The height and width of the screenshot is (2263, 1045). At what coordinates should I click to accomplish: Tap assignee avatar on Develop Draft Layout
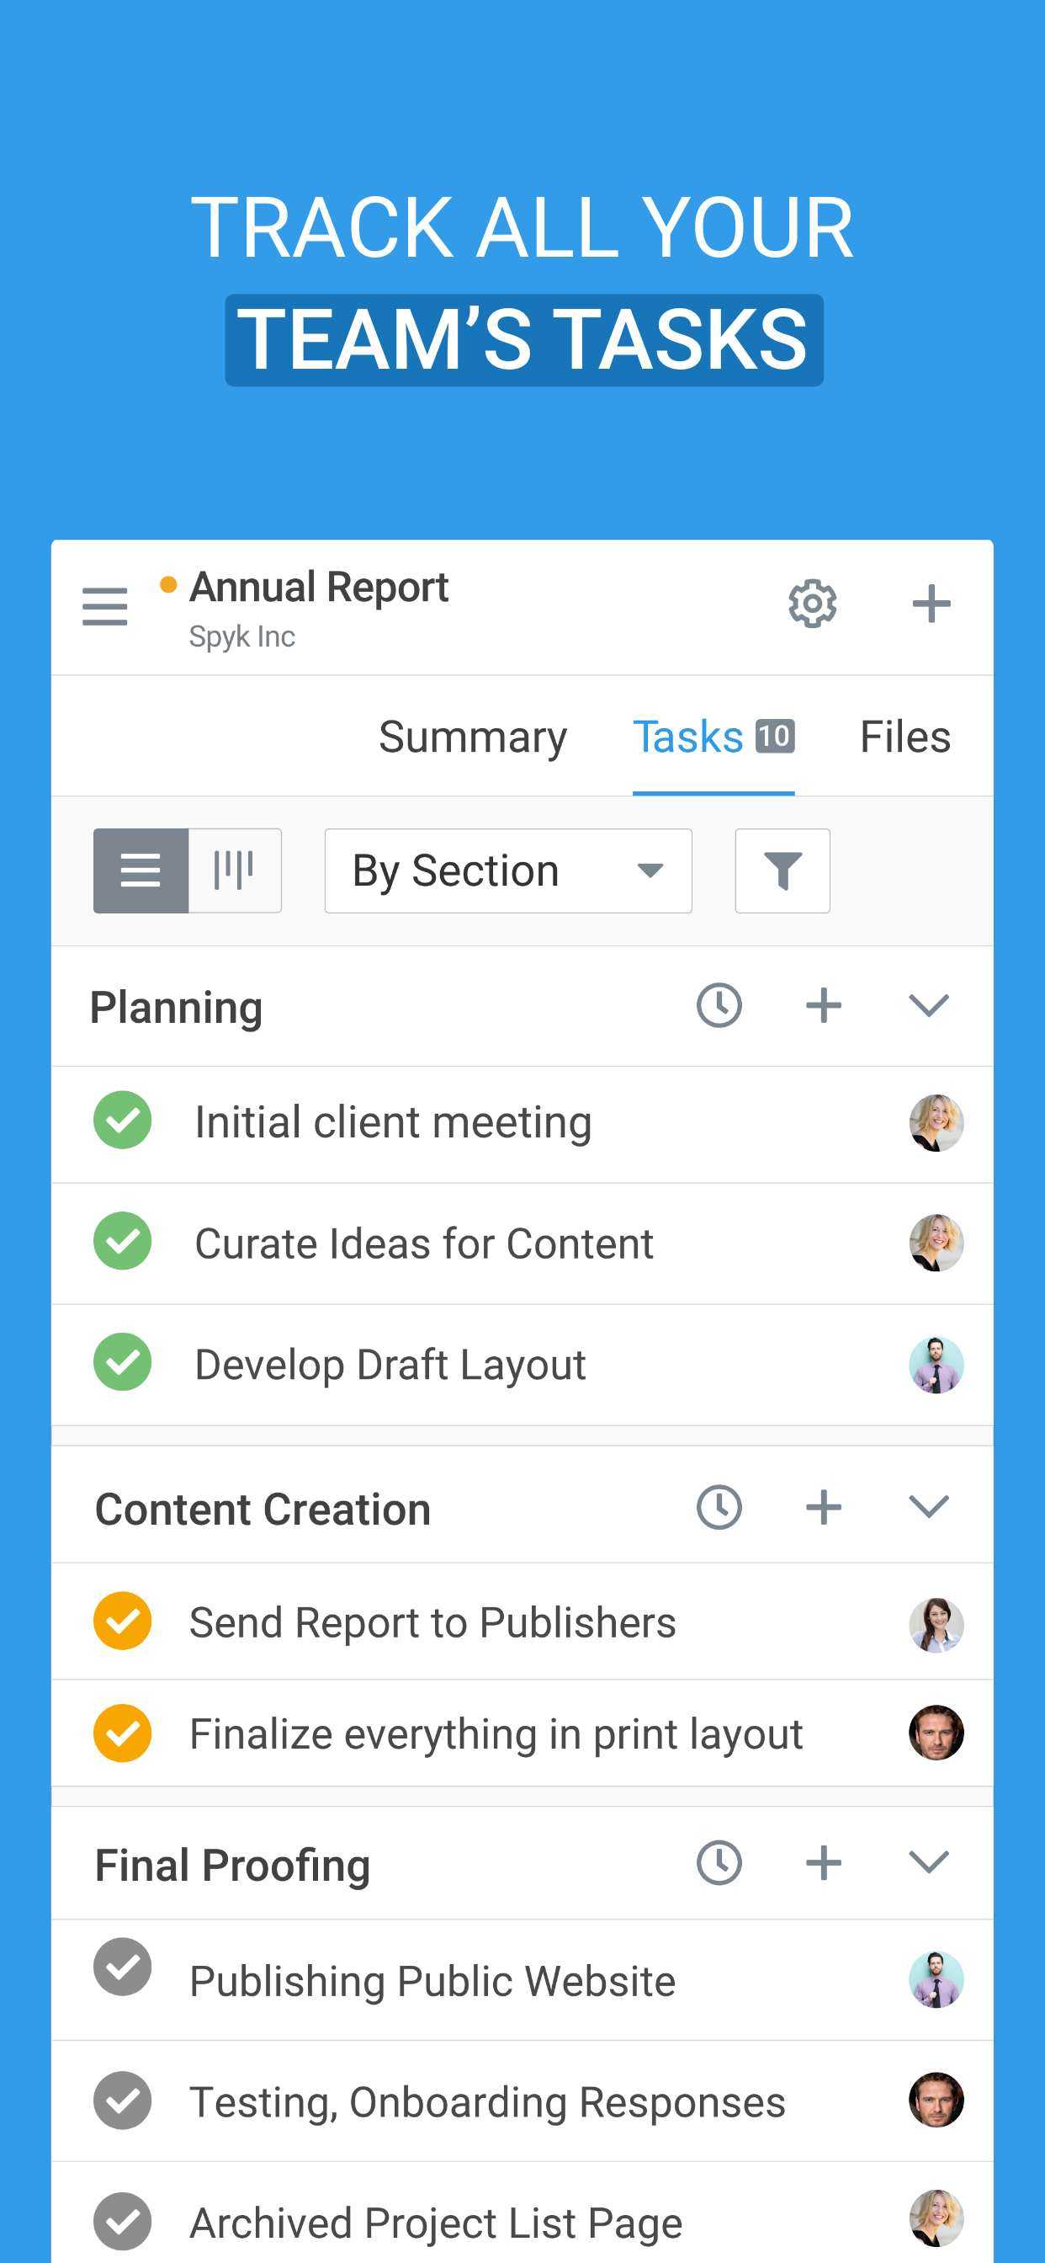pos(936,1365)
